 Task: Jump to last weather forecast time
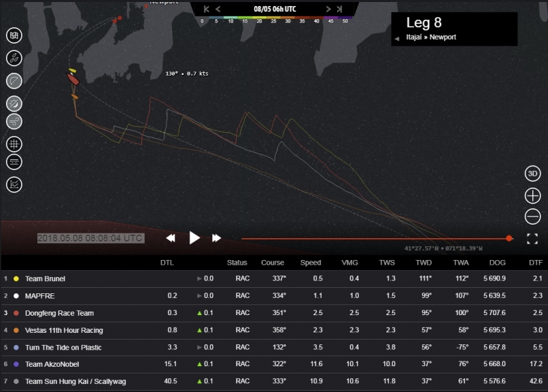coord(339,9)
